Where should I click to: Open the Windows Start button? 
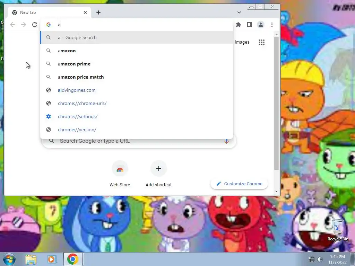point(9,259)
